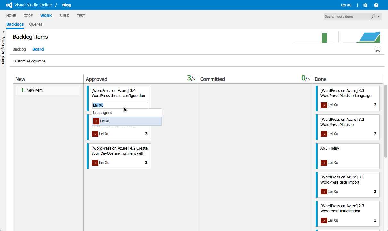This screenshot has width=388, height=231.
Task: Click LX avatar on 3.3 WordPress Multisite Language card
Action: pos(324,105)
